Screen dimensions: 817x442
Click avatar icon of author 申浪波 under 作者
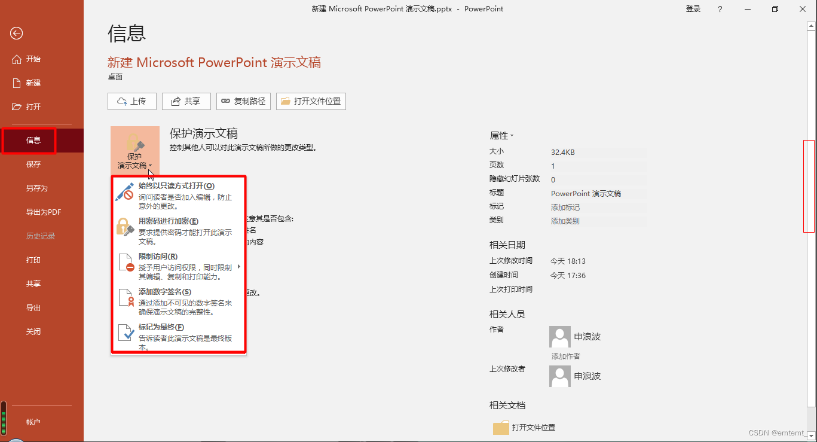pos(560,337)
